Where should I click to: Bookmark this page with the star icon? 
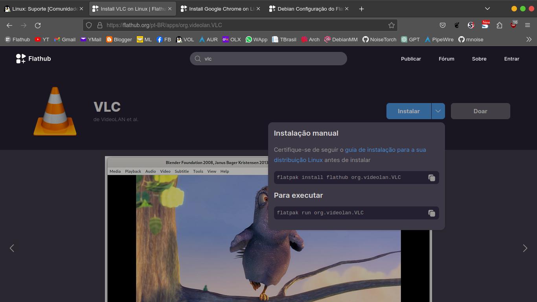tap(391, 25)
